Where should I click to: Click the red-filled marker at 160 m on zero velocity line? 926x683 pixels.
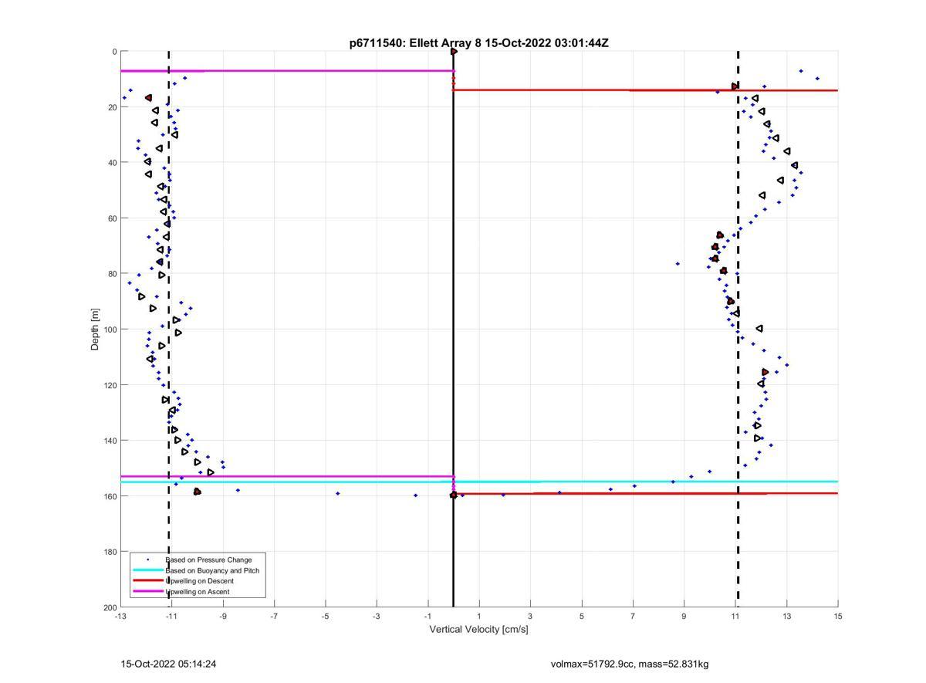tap(454, 495)
